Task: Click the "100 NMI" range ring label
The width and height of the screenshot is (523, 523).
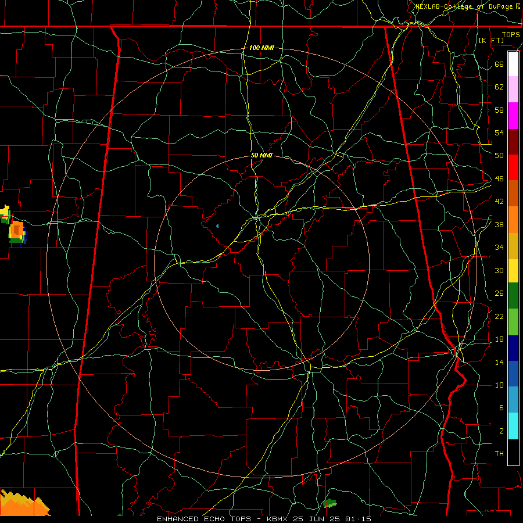Action: [261, 48]
